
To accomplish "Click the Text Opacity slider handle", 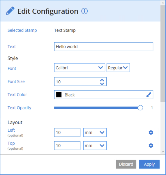I will point(140,108).
